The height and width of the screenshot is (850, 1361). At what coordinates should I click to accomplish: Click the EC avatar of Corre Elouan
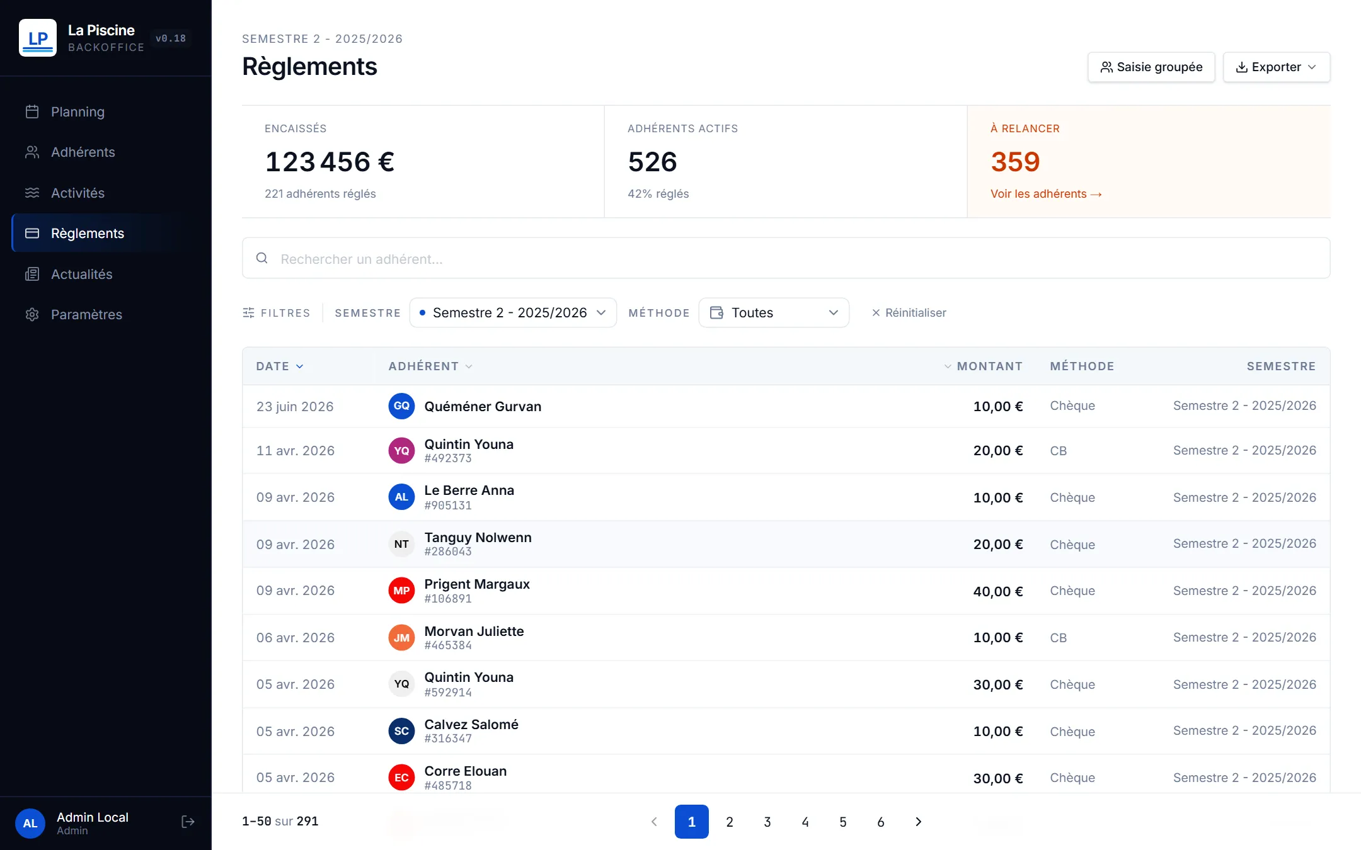[x=401, y=778]
